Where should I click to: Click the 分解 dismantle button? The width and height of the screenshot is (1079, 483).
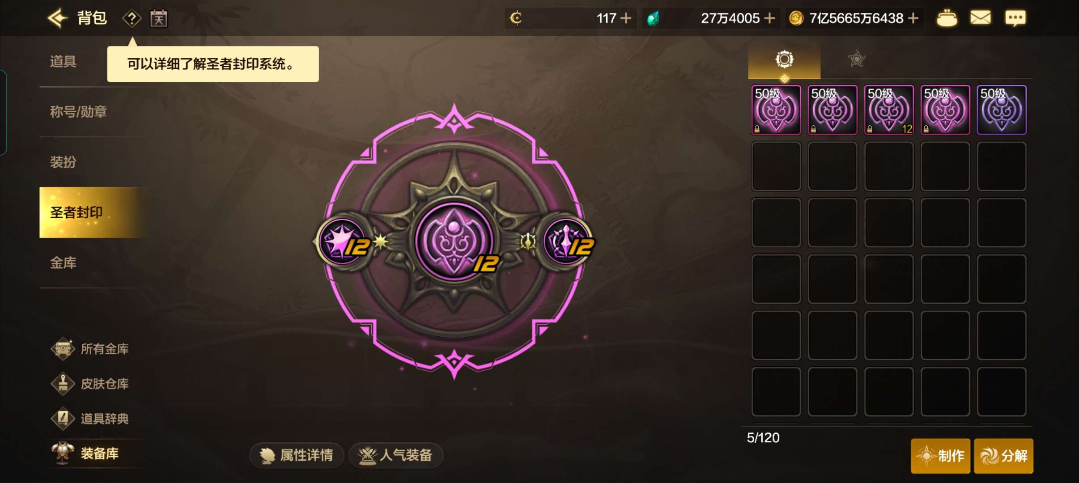[x=1004, y=456]
